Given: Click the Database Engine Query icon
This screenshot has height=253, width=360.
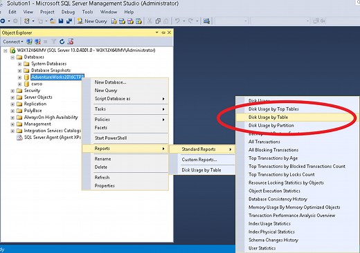Looking at the screenshot, I should 114,21.
